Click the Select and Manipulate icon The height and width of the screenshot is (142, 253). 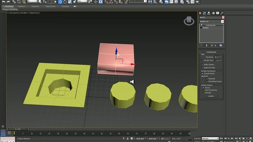coord(96,2)
